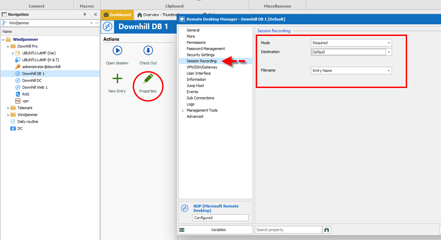Click the binoculars search icon

click(327, 230)
